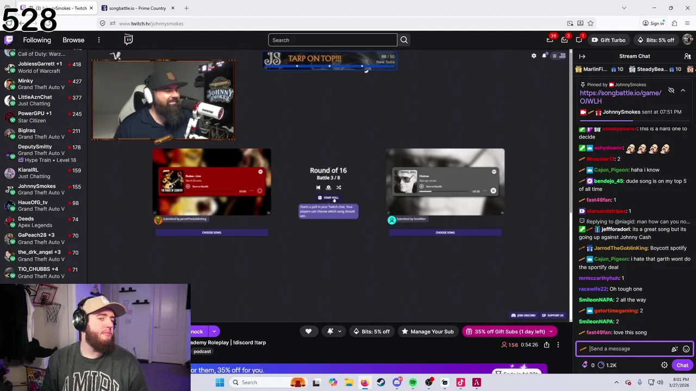The width and height of the screenshot is (696, 391).
Task: Hide the pinned chat message with eye icon
Action: click(671, 91)
